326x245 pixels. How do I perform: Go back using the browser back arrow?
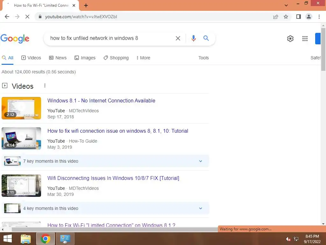[x=7, y=17]
